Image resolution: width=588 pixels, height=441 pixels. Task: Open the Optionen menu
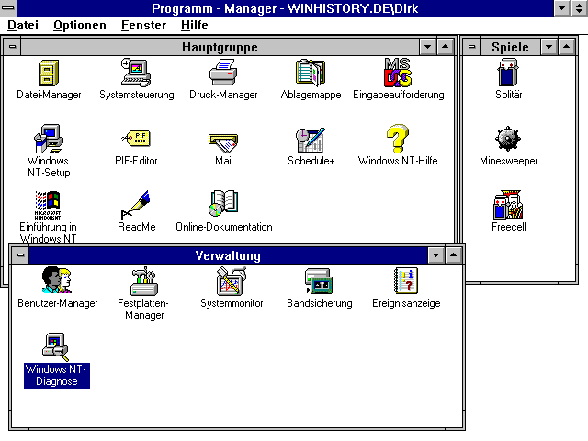click(80, 25)
